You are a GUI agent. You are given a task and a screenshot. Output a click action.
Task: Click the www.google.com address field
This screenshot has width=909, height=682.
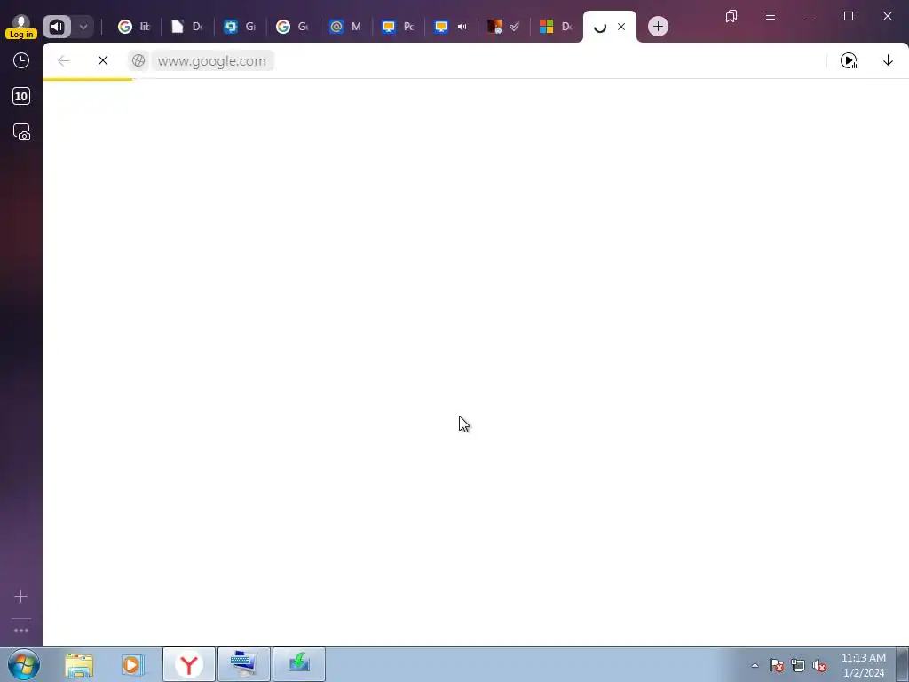coord(212,61)
